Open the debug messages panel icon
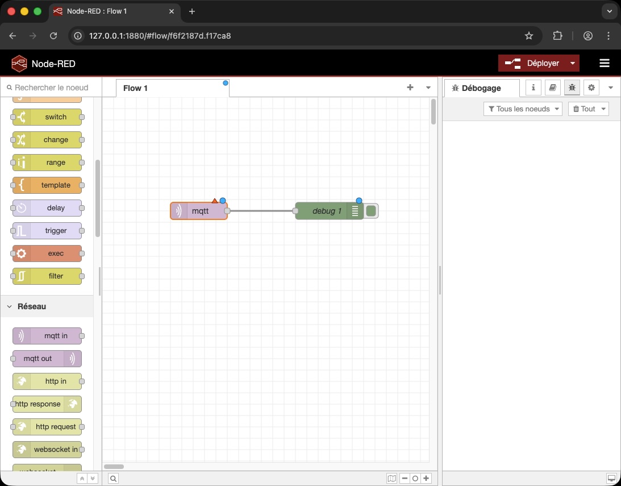Screen dimensions: 621x486 point(572,88)
